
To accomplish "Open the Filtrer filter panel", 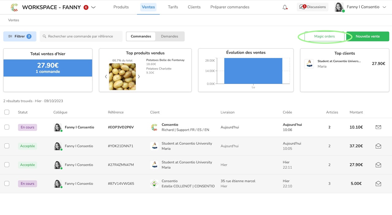I will (20, 36).
